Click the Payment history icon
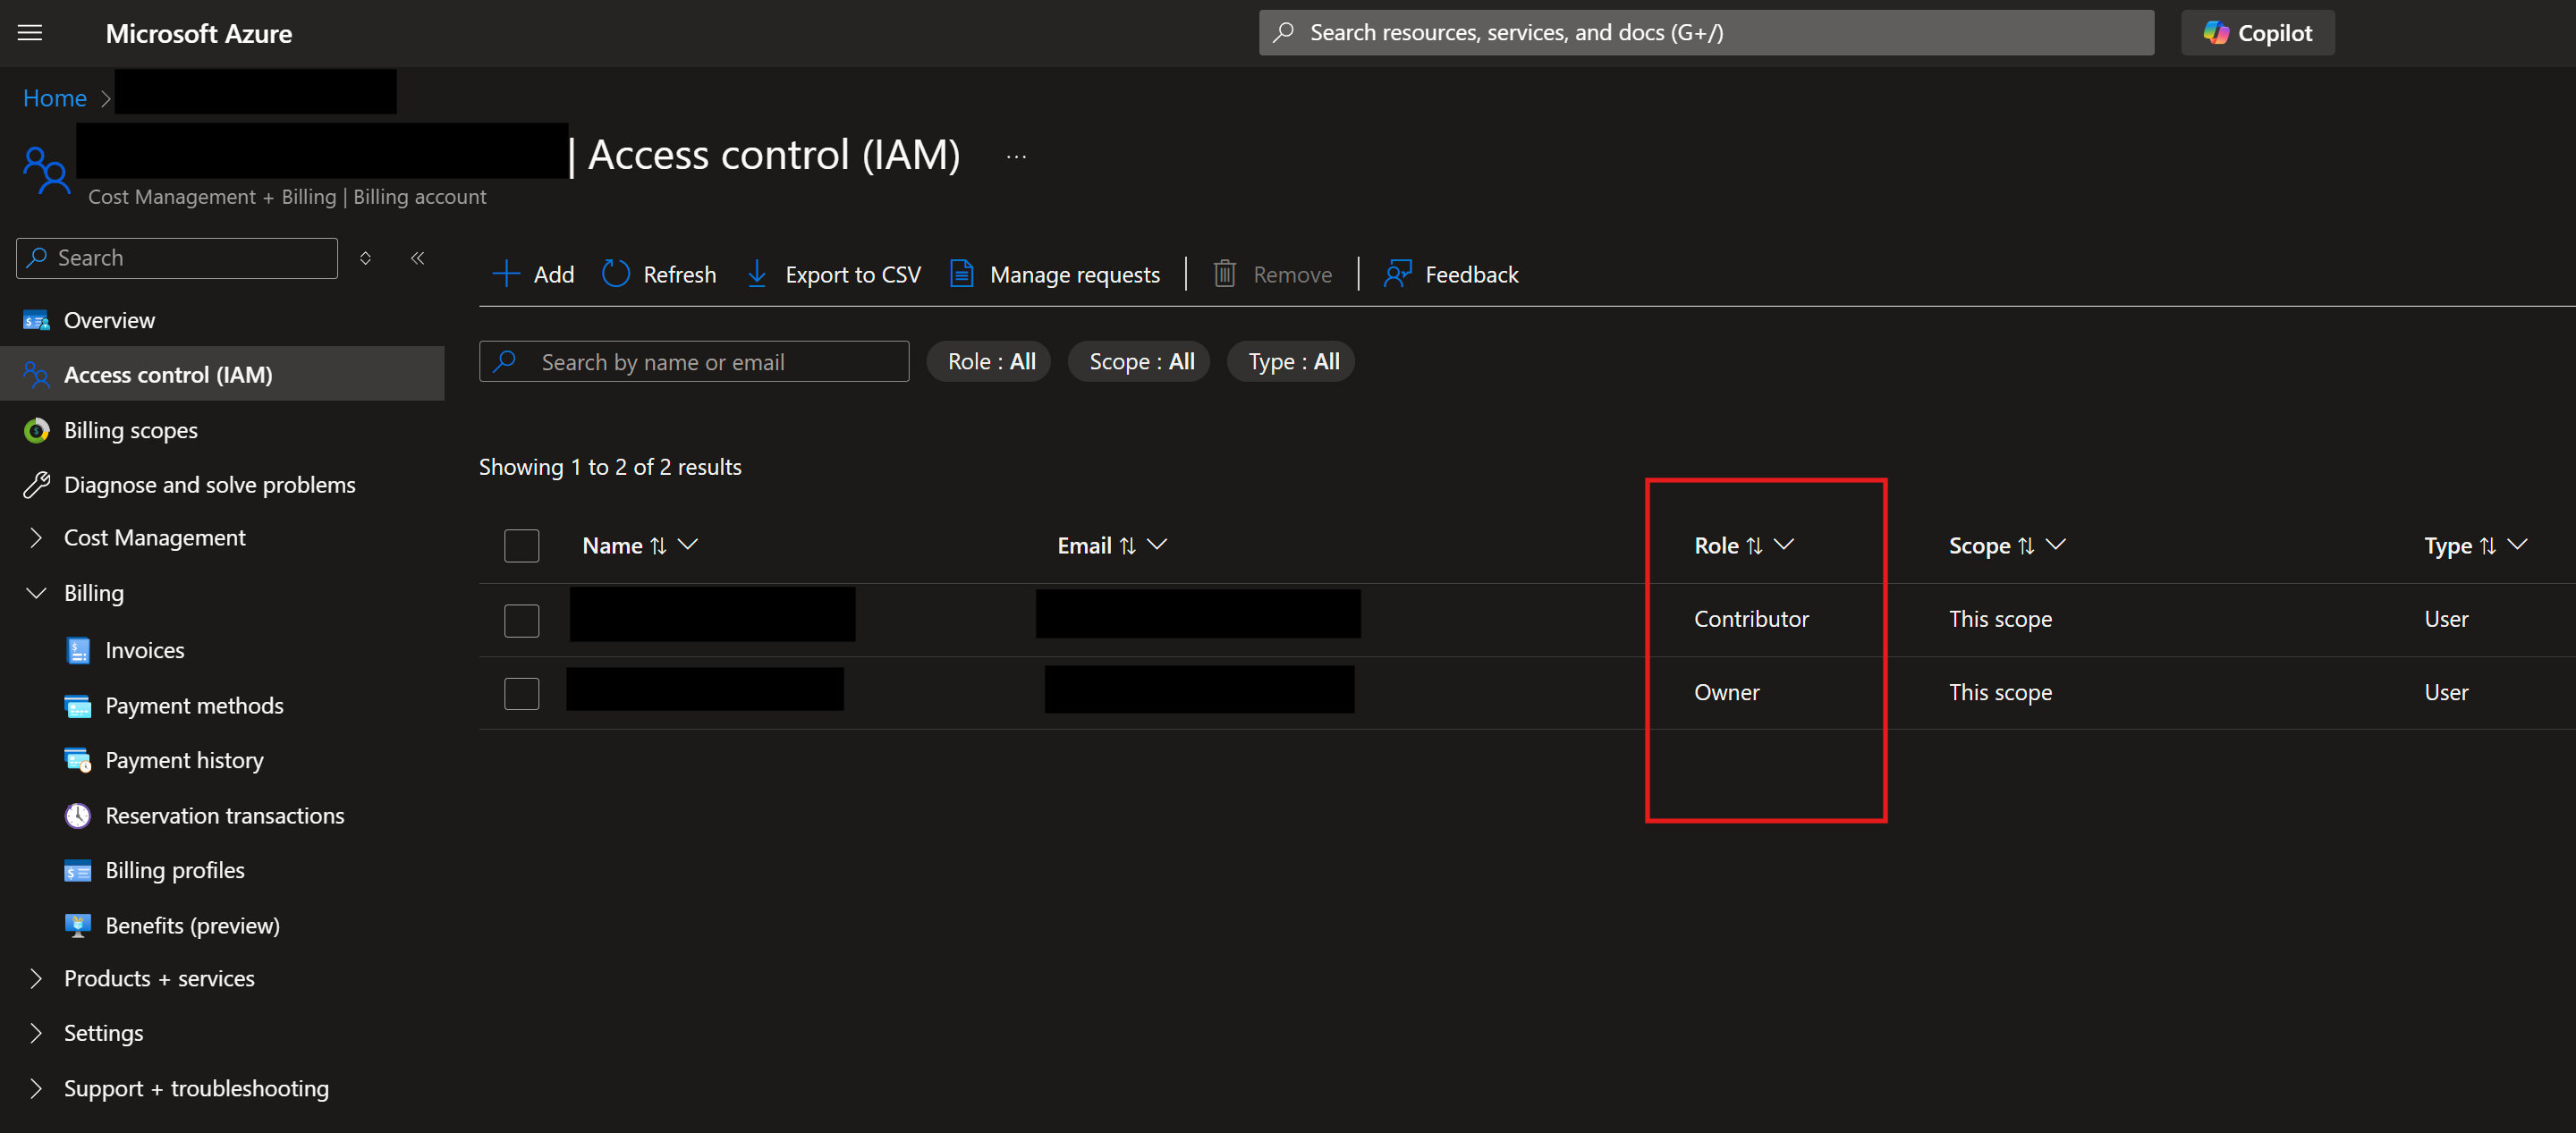Image resolution: width=2576 pixels, height=1133 pixels. (x=78, y=761)
